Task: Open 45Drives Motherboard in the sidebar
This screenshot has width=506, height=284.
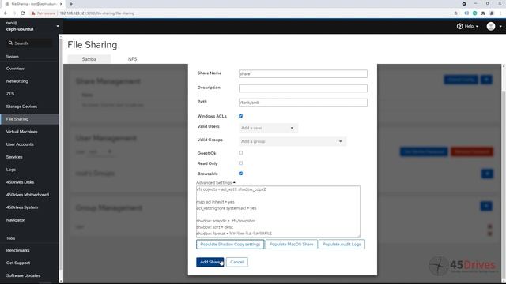Action: (28, 195)
